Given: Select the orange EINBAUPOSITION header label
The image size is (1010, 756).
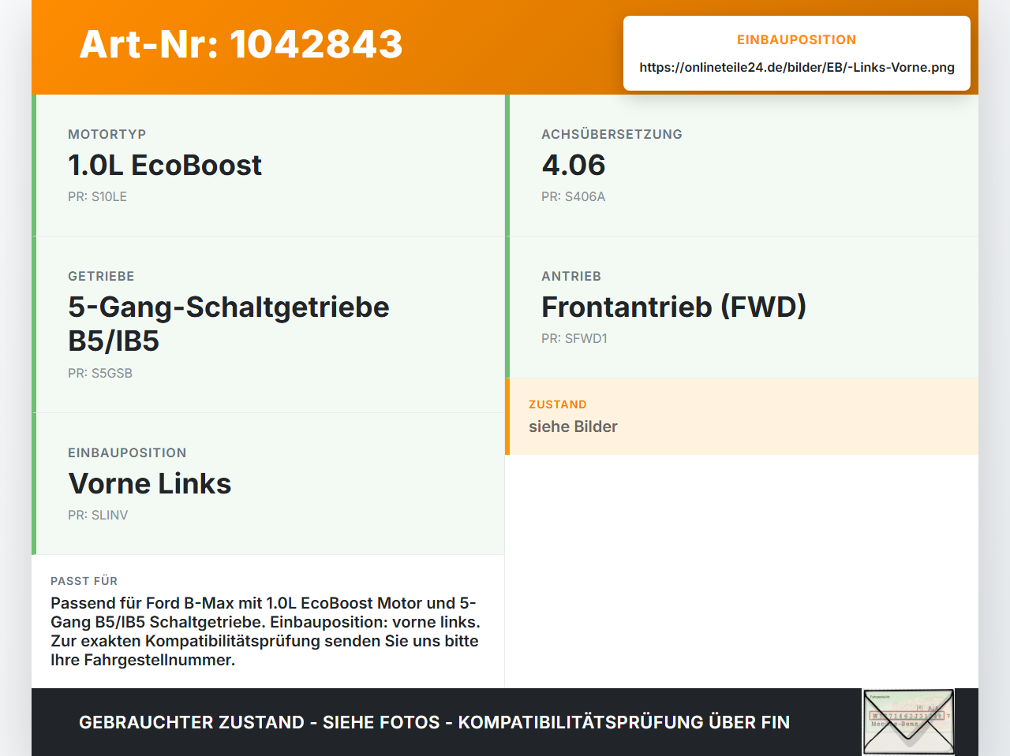Looking at the screenshot, I should (797, 39).
